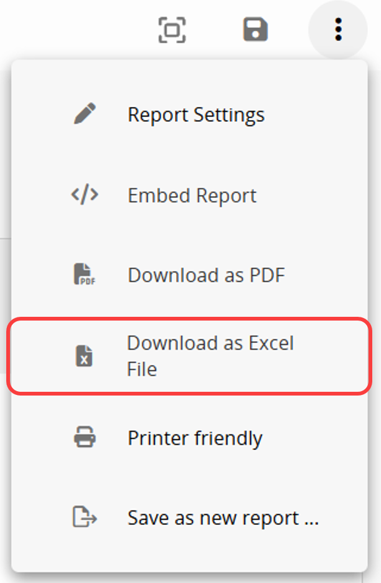Open Report Settings menu entry

point(190,114)
